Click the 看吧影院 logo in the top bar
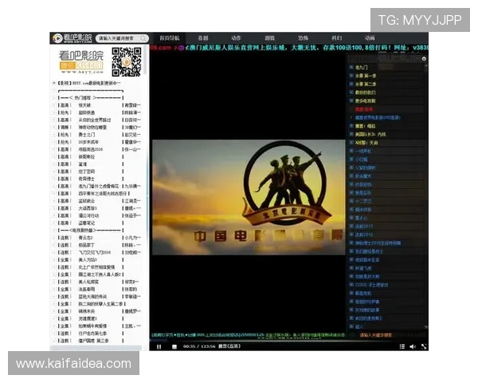The image size is (478, 383). click(x=72, y=38)
